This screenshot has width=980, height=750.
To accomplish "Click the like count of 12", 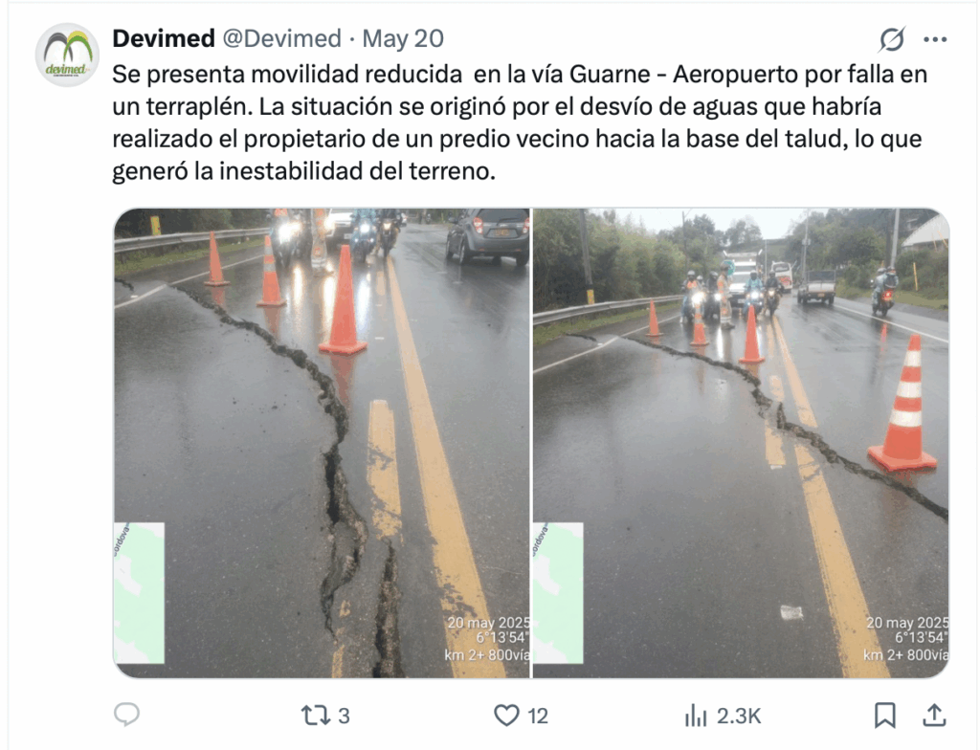I will tap(538, 716).
